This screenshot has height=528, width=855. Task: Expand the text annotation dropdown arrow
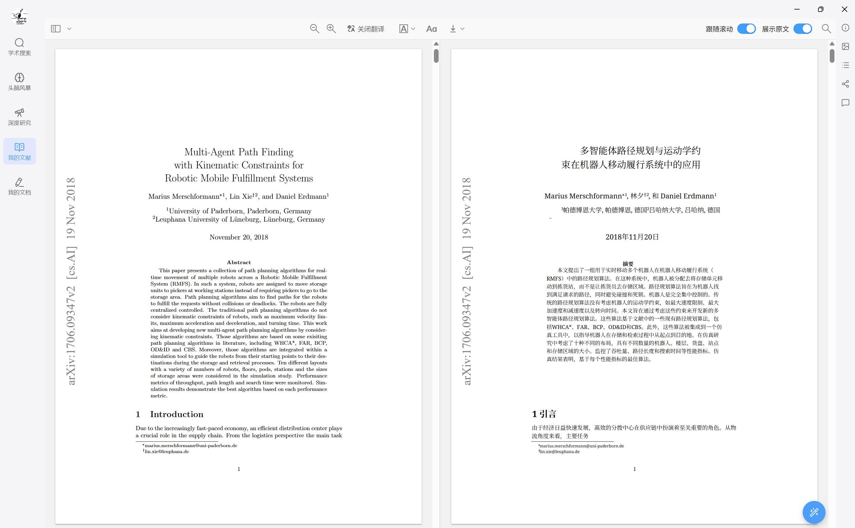[x=413, y=29]
